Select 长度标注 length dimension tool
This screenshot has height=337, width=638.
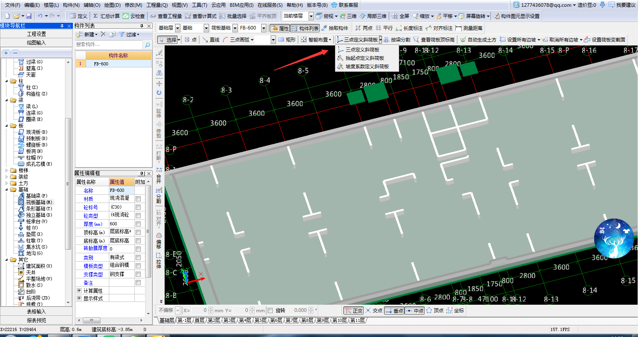coord(409,28)
